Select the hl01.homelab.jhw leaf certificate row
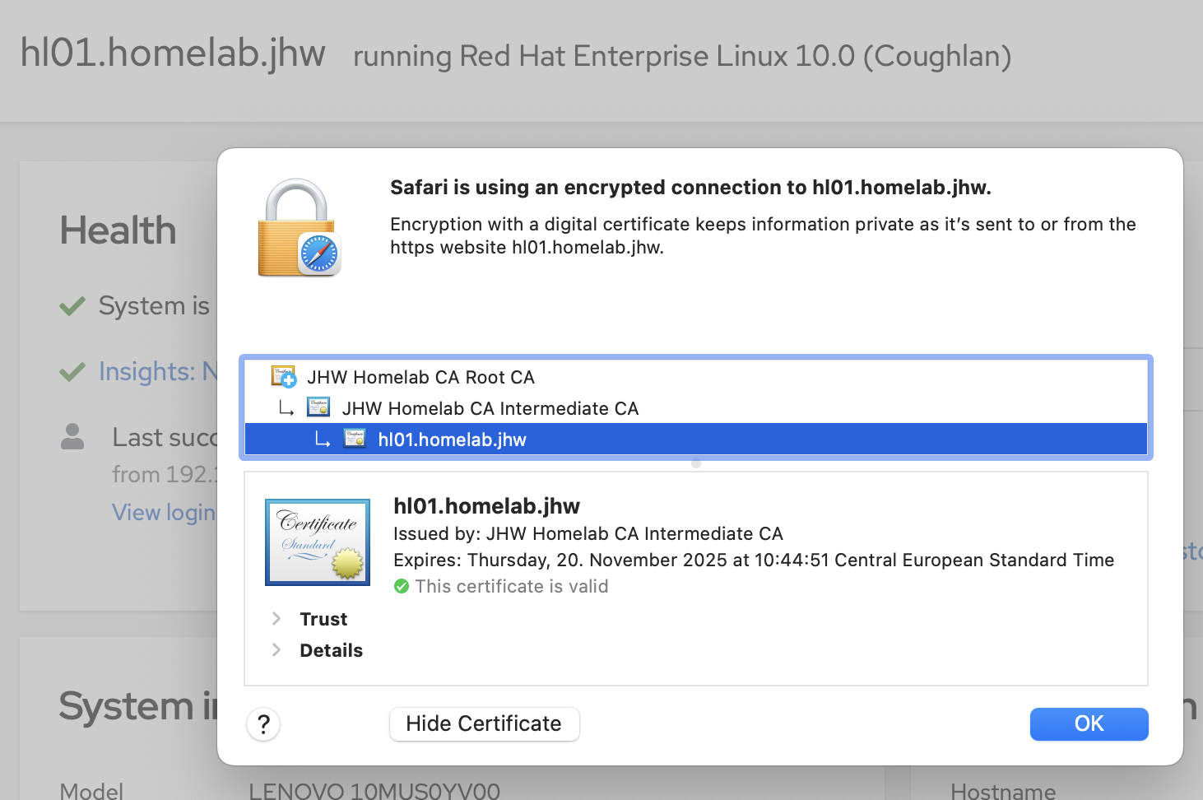Image resolution: width=1203 pixels, height=800 pixels. click(452, 440)
